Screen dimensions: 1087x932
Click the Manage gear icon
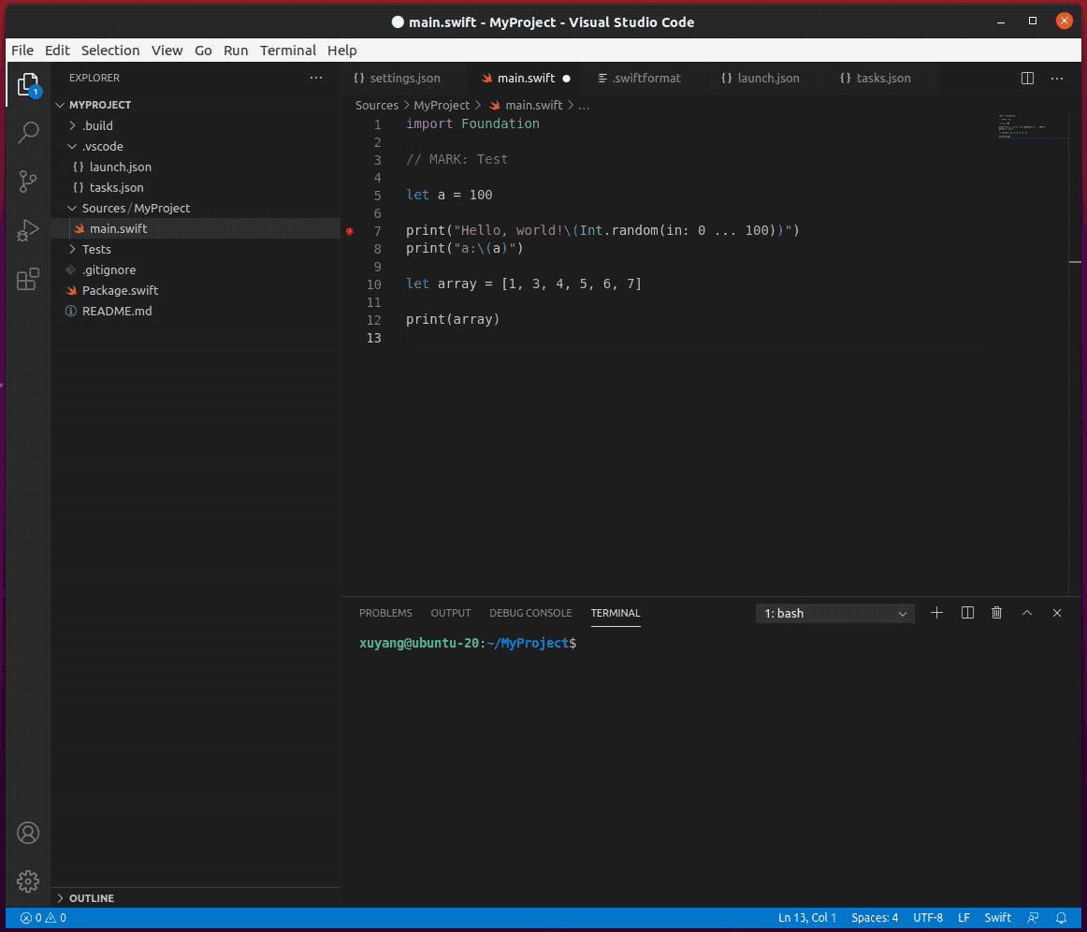28,881
